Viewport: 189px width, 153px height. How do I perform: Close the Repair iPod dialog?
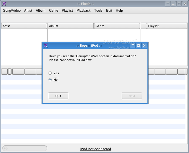click(144, 45)
